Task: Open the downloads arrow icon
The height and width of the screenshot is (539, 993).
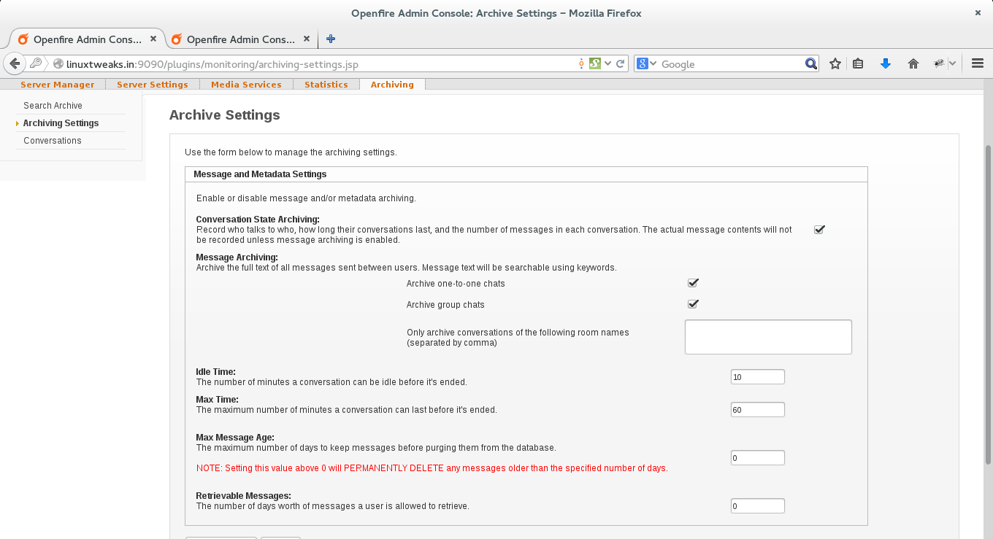Action: click(x=886, y=63)
